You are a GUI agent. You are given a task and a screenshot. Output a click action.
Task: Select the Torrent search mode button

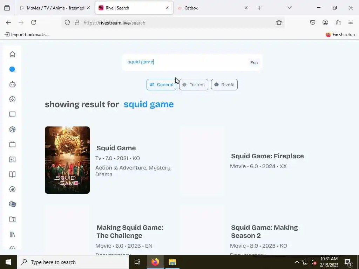194,85
